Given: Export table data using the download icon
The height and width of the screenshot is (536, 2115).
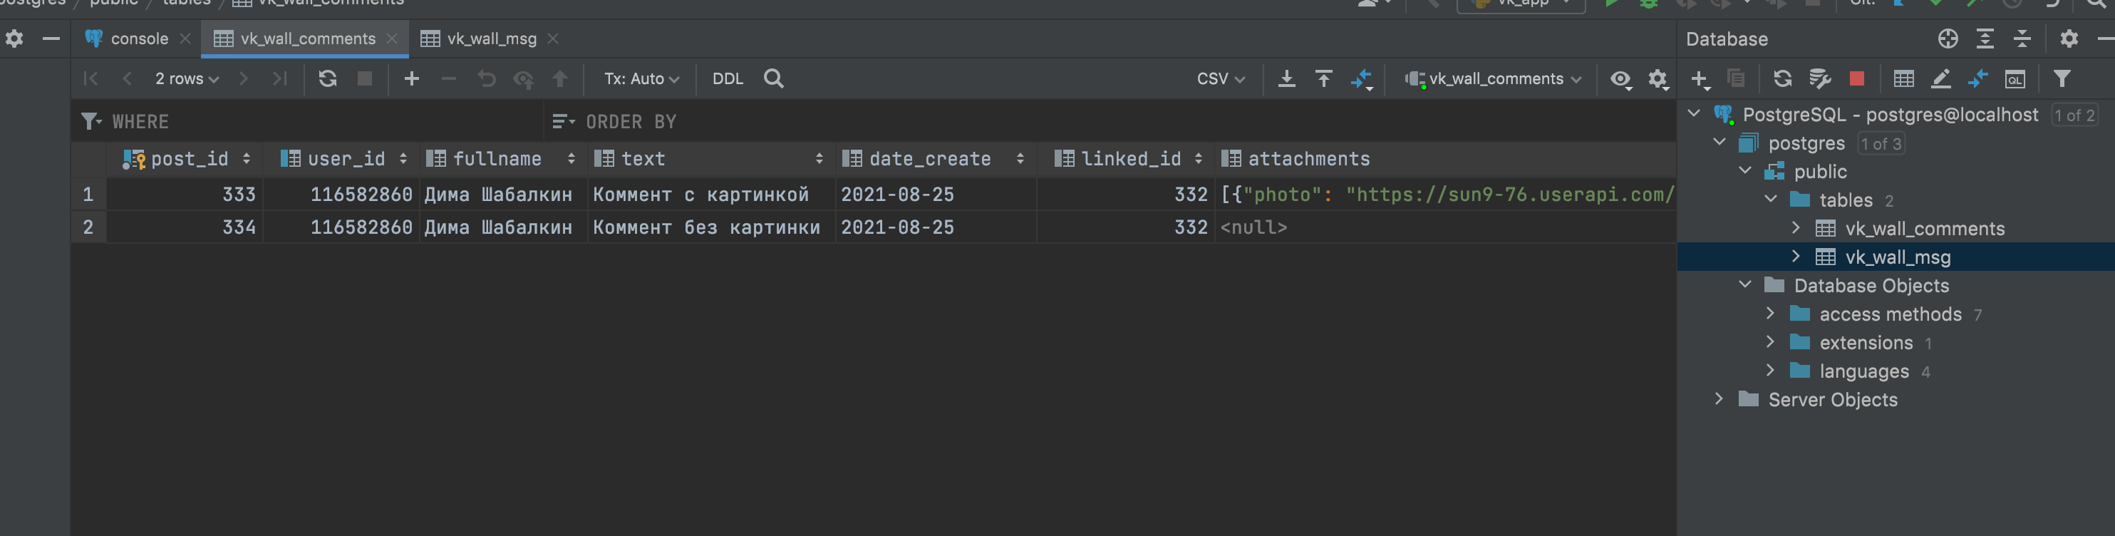Looking at the screenshot, I should [x=1286, y=79].
